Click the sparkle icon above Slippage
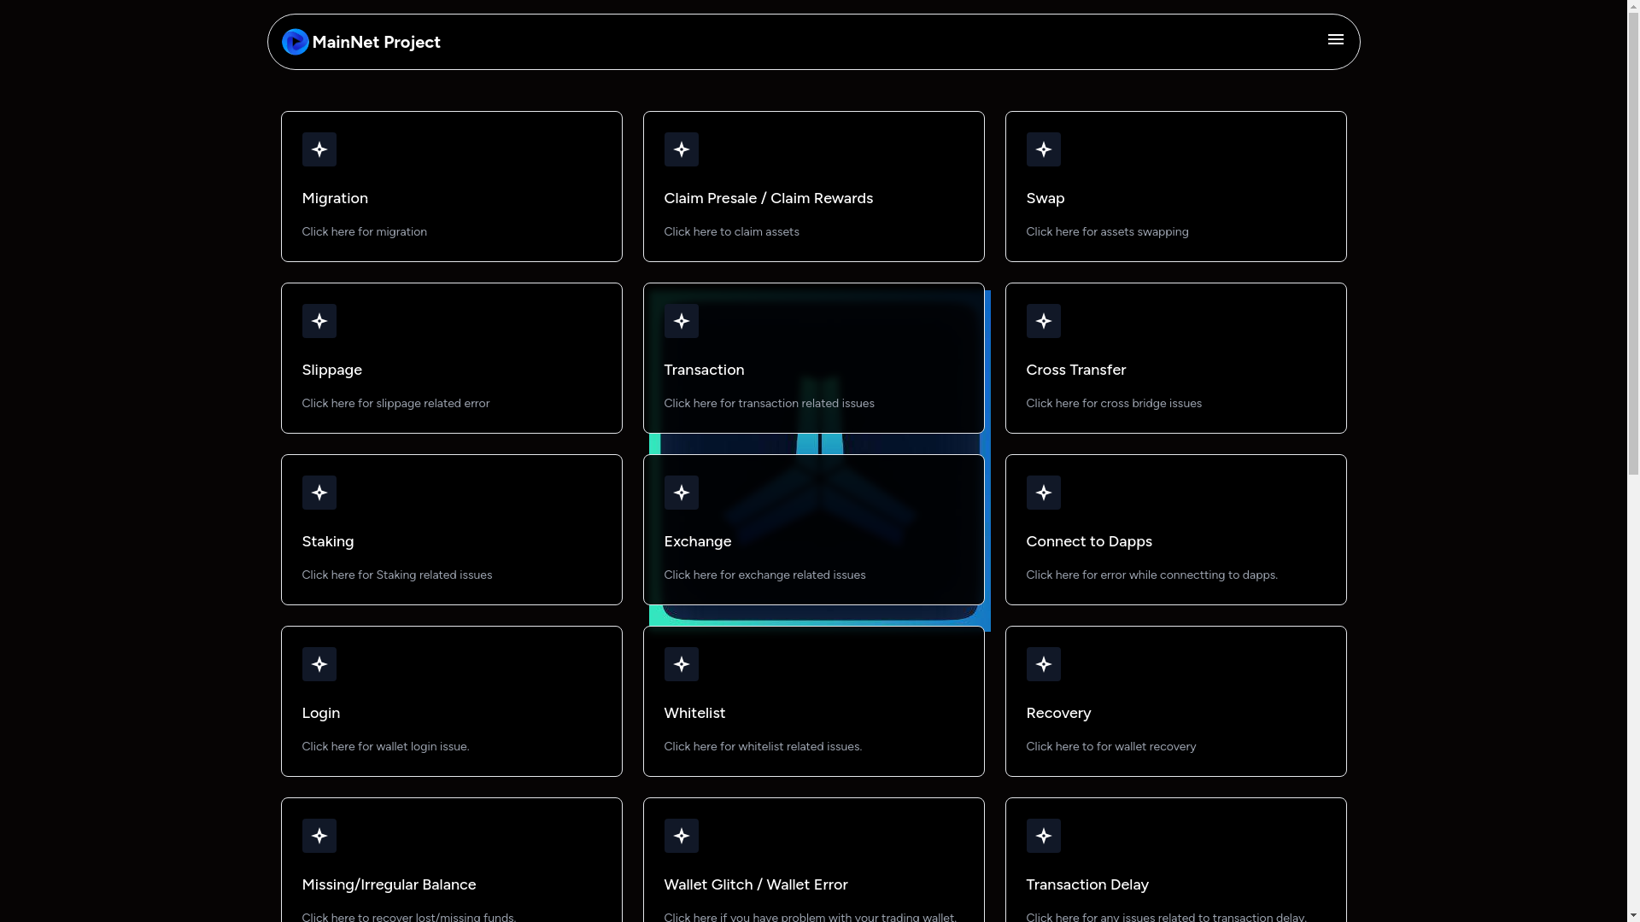 [x=319, y=321]
